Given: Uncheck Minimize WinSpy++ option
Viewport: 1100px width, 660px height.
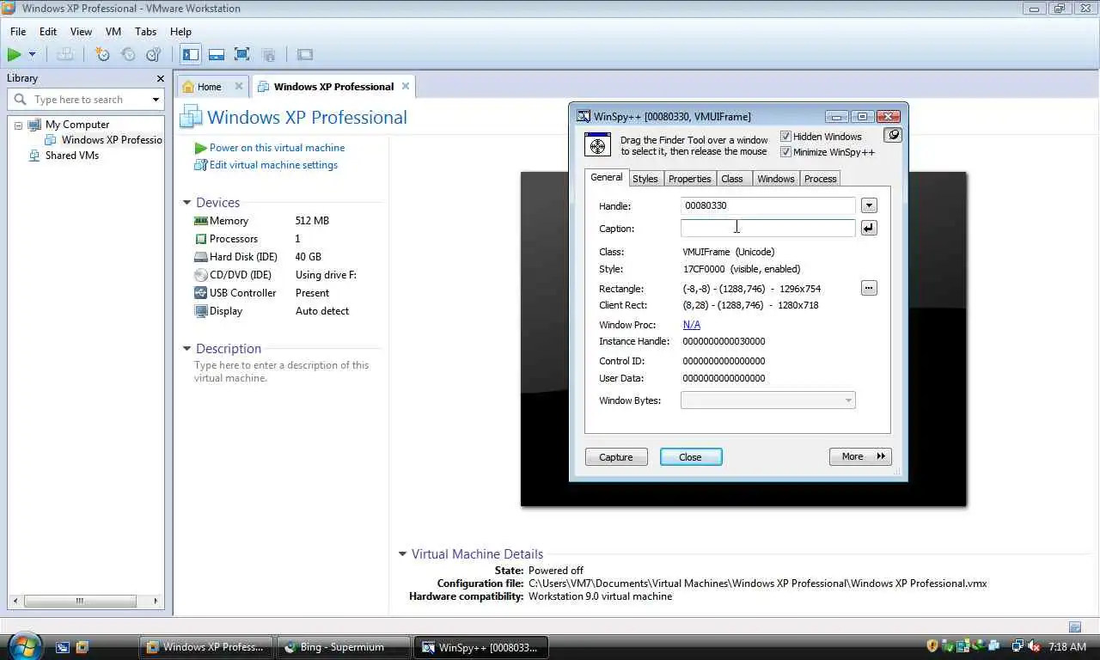Looking at the screenshot, I should pos(785,152).
